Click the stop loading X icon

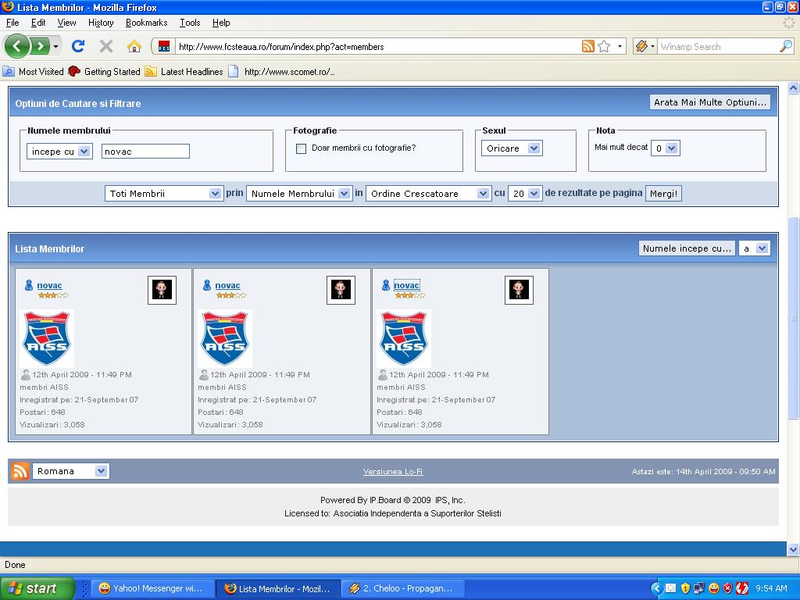(106, 46)
